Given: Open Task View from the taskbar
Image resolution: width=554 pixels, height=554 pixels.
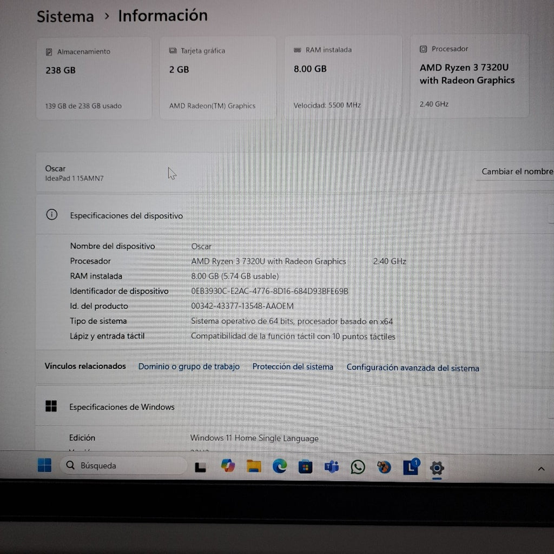Looking at the screenshot, I should pyautogui.click(x=201, y=467).
